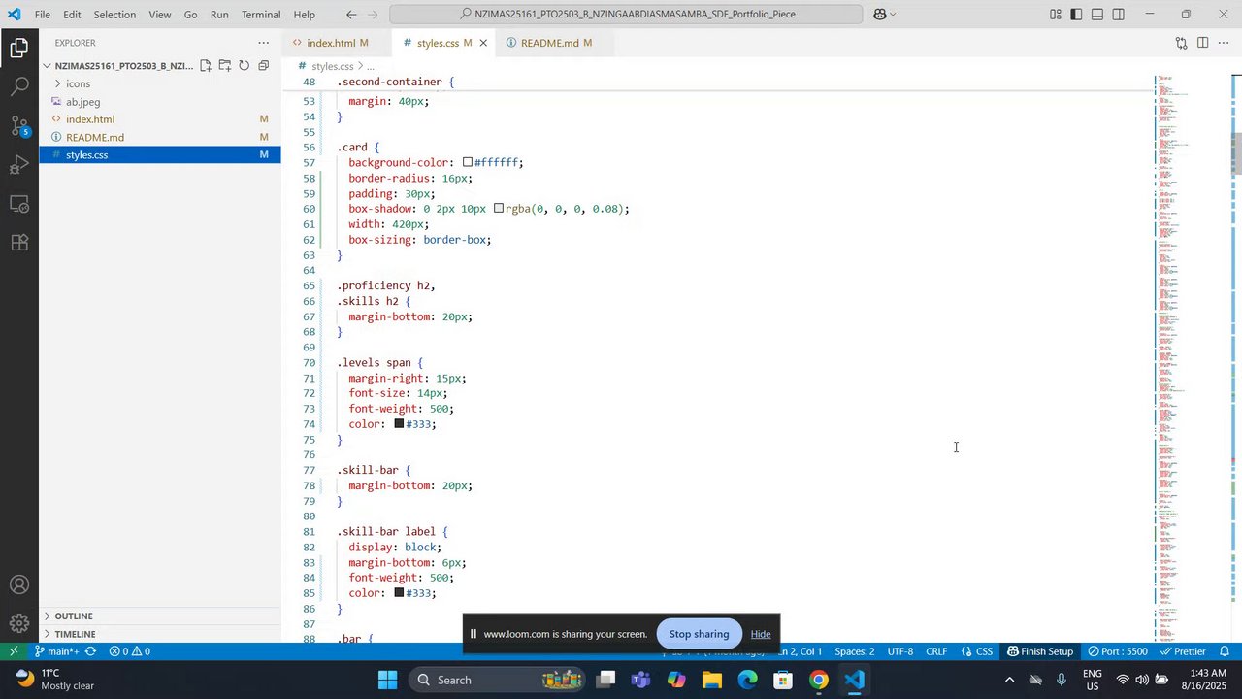Close the styles.css tab
1242x699 pixels.
[483, 43]
